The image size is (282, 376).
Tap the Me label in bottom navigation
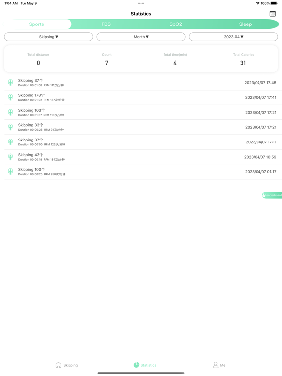click(223, 365)
